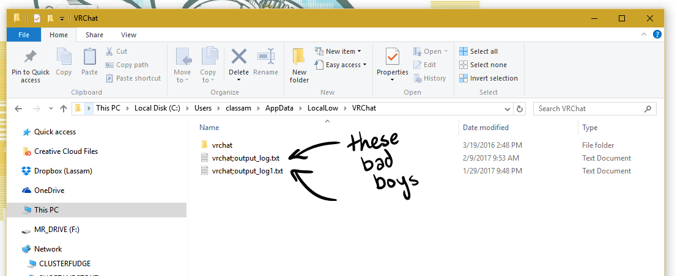Viewport: 683px width, 276px height.
Task: Click the Copy ribbon button
Action: pos(64,62)
